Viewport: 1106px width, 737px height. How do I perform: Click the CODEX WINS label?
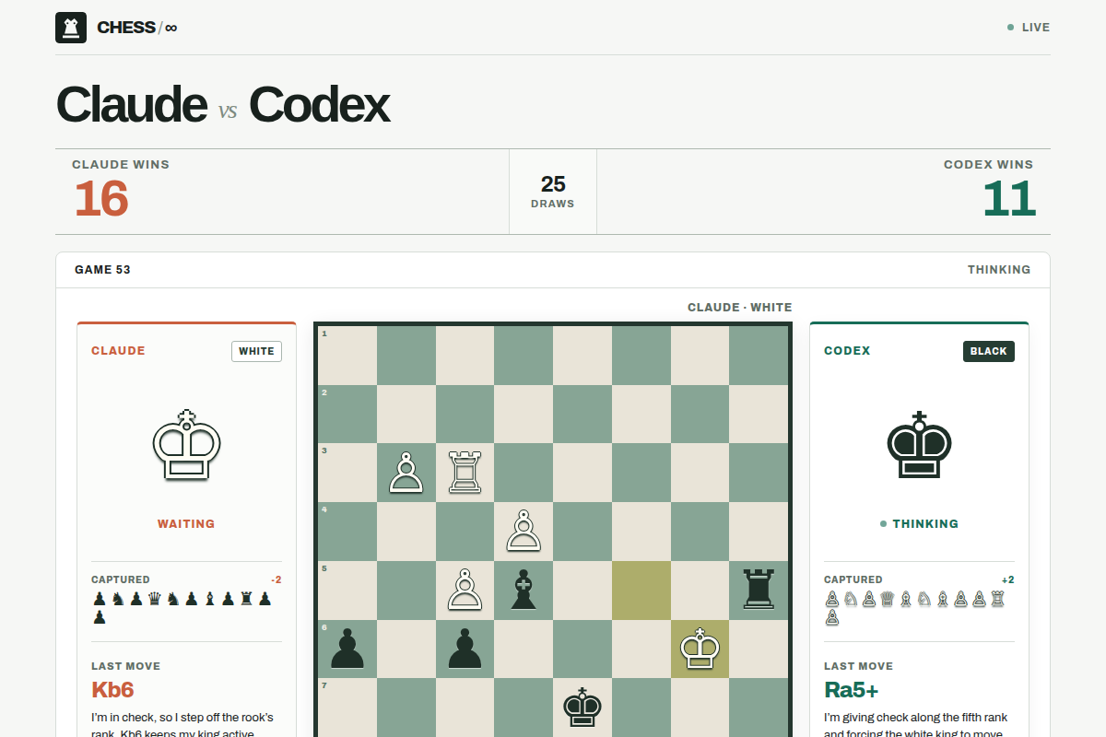click(x=989, y=165)
